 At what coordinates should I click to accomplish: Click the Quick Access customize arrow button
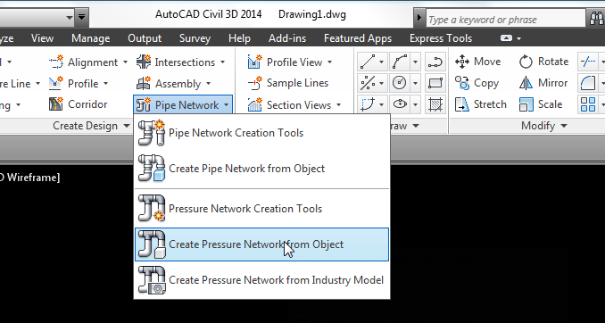[x=81, y=17]
